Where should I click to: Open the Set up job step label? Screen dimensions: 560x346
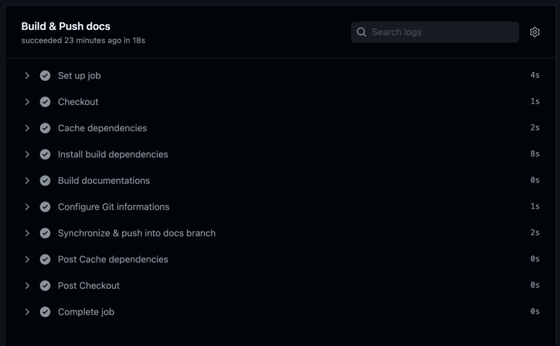coord(80,76)
